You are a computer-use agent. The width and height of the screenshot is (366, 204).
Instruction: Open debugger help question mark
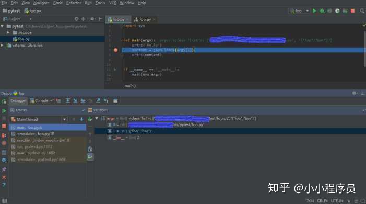point(4,185)
